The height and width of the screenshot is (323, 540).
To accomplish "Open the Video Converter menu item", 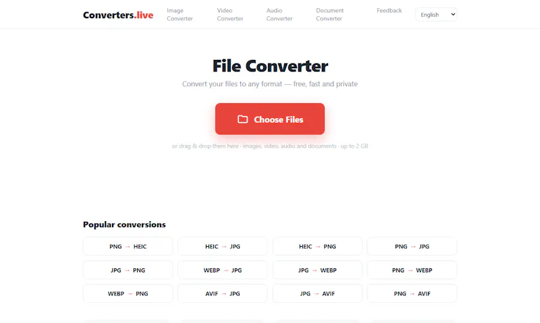I will coord(230,14).
